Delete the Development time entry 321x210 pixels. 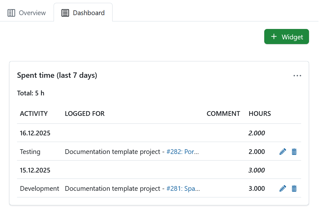point(294,188)
